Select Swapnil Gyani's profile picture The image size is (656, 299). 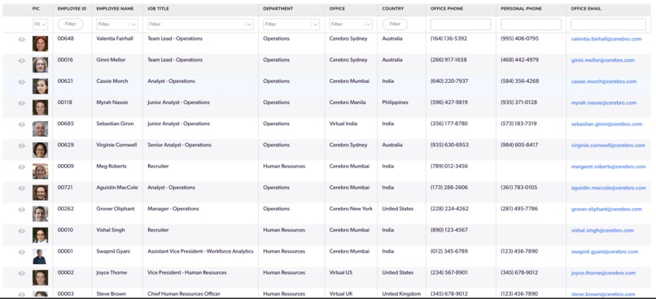coord(40,257)
